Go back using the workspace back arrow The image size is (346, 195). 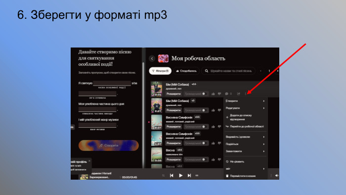click(x=152, y=58)
